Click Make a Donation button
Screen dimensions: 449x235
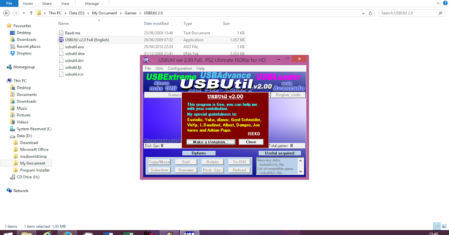[211, 142]
